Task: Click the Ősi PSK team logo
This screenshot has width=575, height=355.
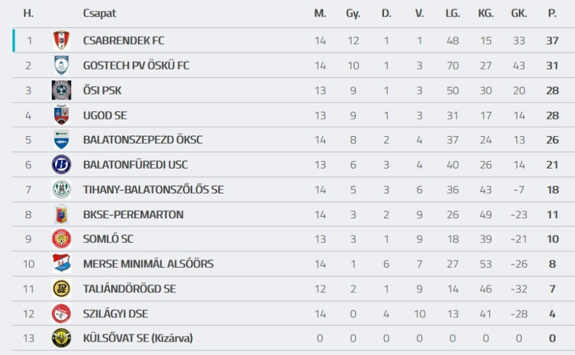Action: coord(61,90)
